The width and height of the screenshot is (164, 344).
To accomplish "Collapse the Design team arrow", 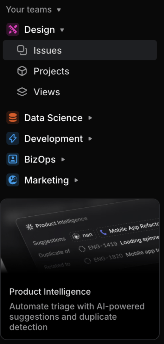I will [62, 30].
